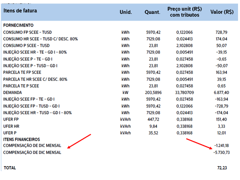Click value 163,94 in PARCELA TE FP row

coord(221,72)
